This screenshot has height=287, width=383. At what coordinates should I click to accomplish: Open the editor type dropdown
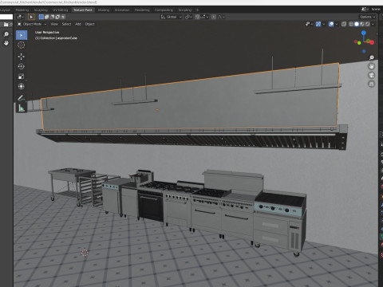20,17
